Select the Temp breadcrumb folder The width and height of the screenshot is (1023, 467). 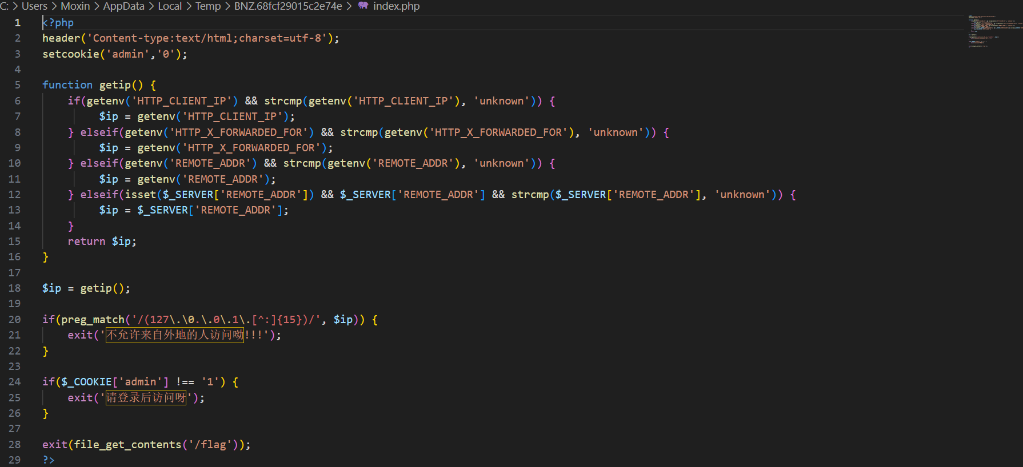click(x=208, y=6)
